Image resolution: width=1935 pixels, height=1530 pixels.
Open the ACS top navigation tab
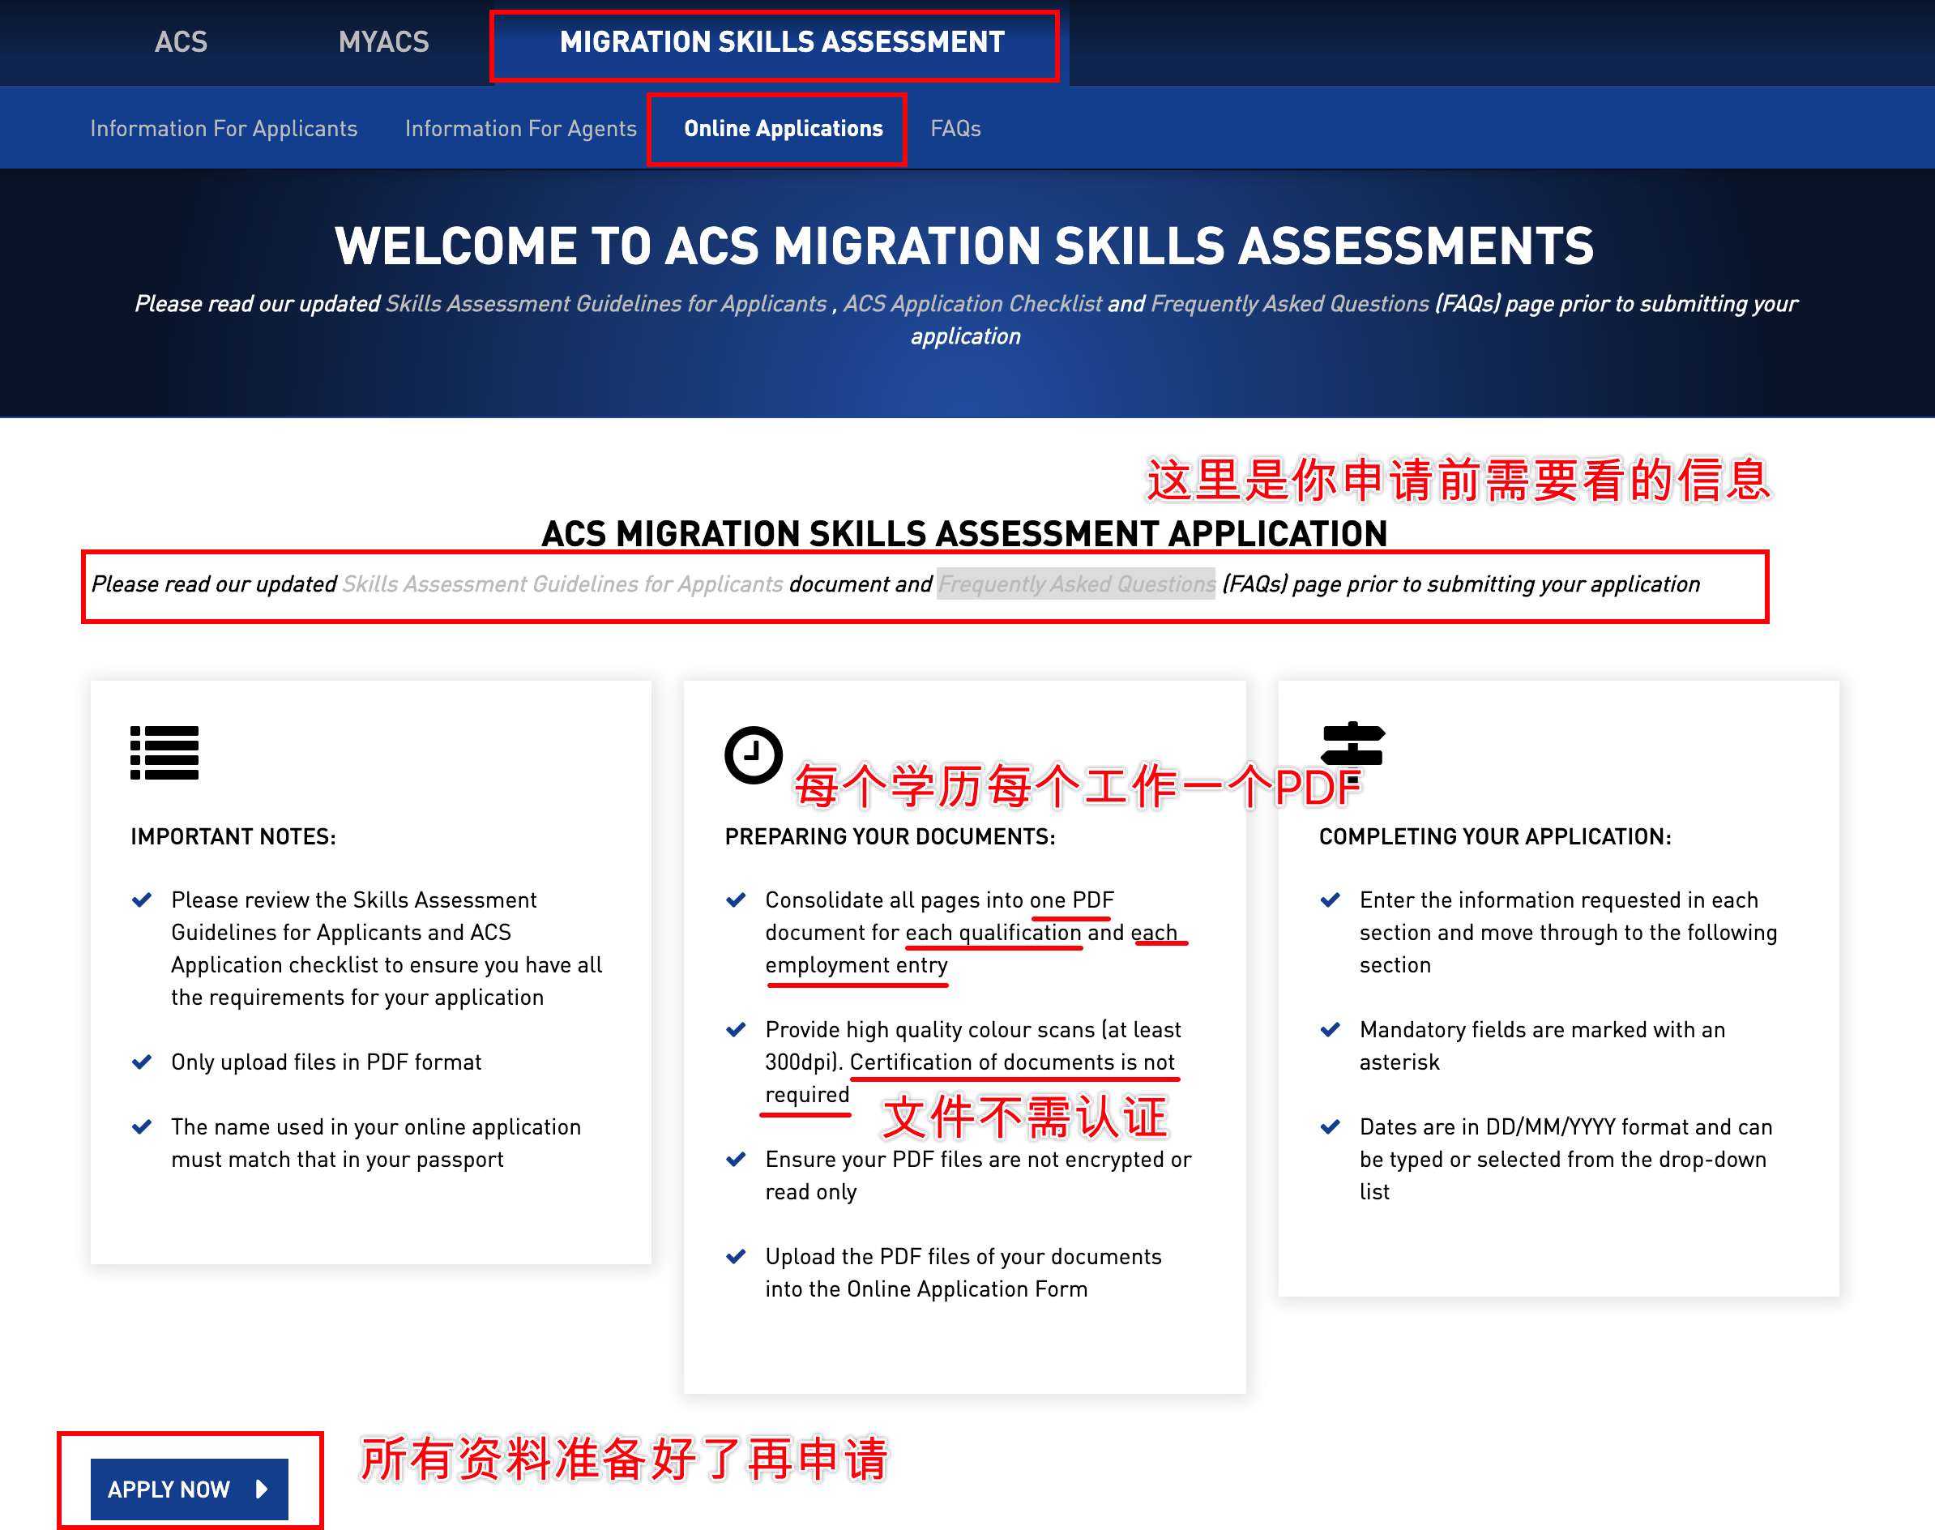180,42
